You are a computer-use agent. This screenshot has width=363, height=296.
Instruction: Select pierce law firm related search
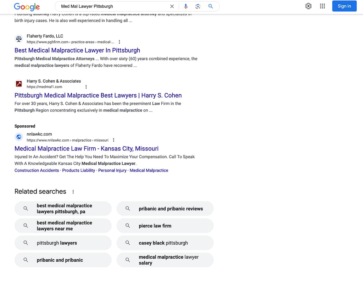pyautogui.click(x=165, y=226)
